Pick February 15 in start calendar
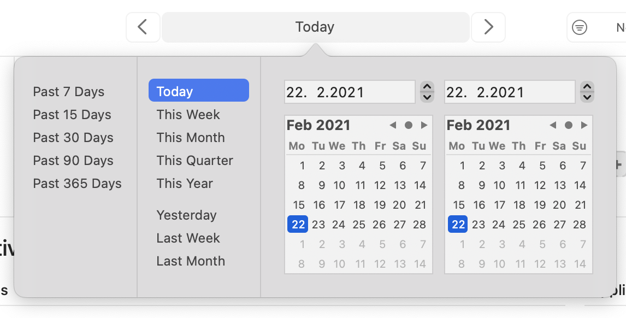Screen dimensions: 626x318 tap(299, 205)
